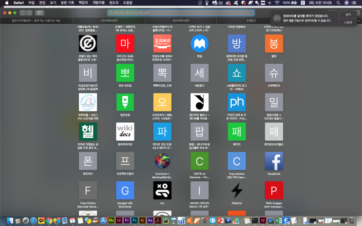Open the gray 뽁 favorite tile
Viewport: 362px width, 226px height.
click(162, 73)
